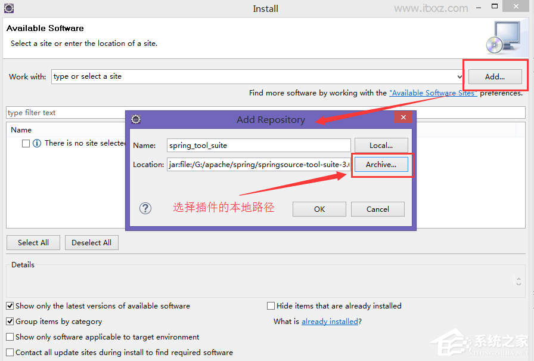Image resolution: width=534 pixels, height=361 pixels.
Task: Click the Eclipse icon in the title bar
Action: pos(8,8)
